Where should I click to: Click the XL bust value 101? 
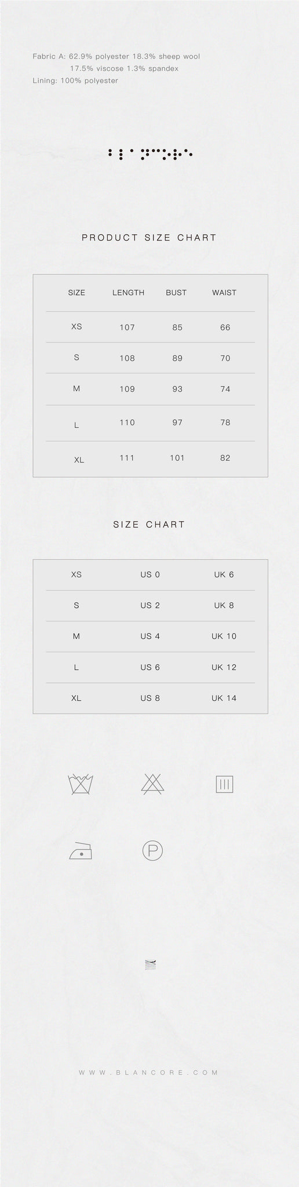click(x=177, y=458)
